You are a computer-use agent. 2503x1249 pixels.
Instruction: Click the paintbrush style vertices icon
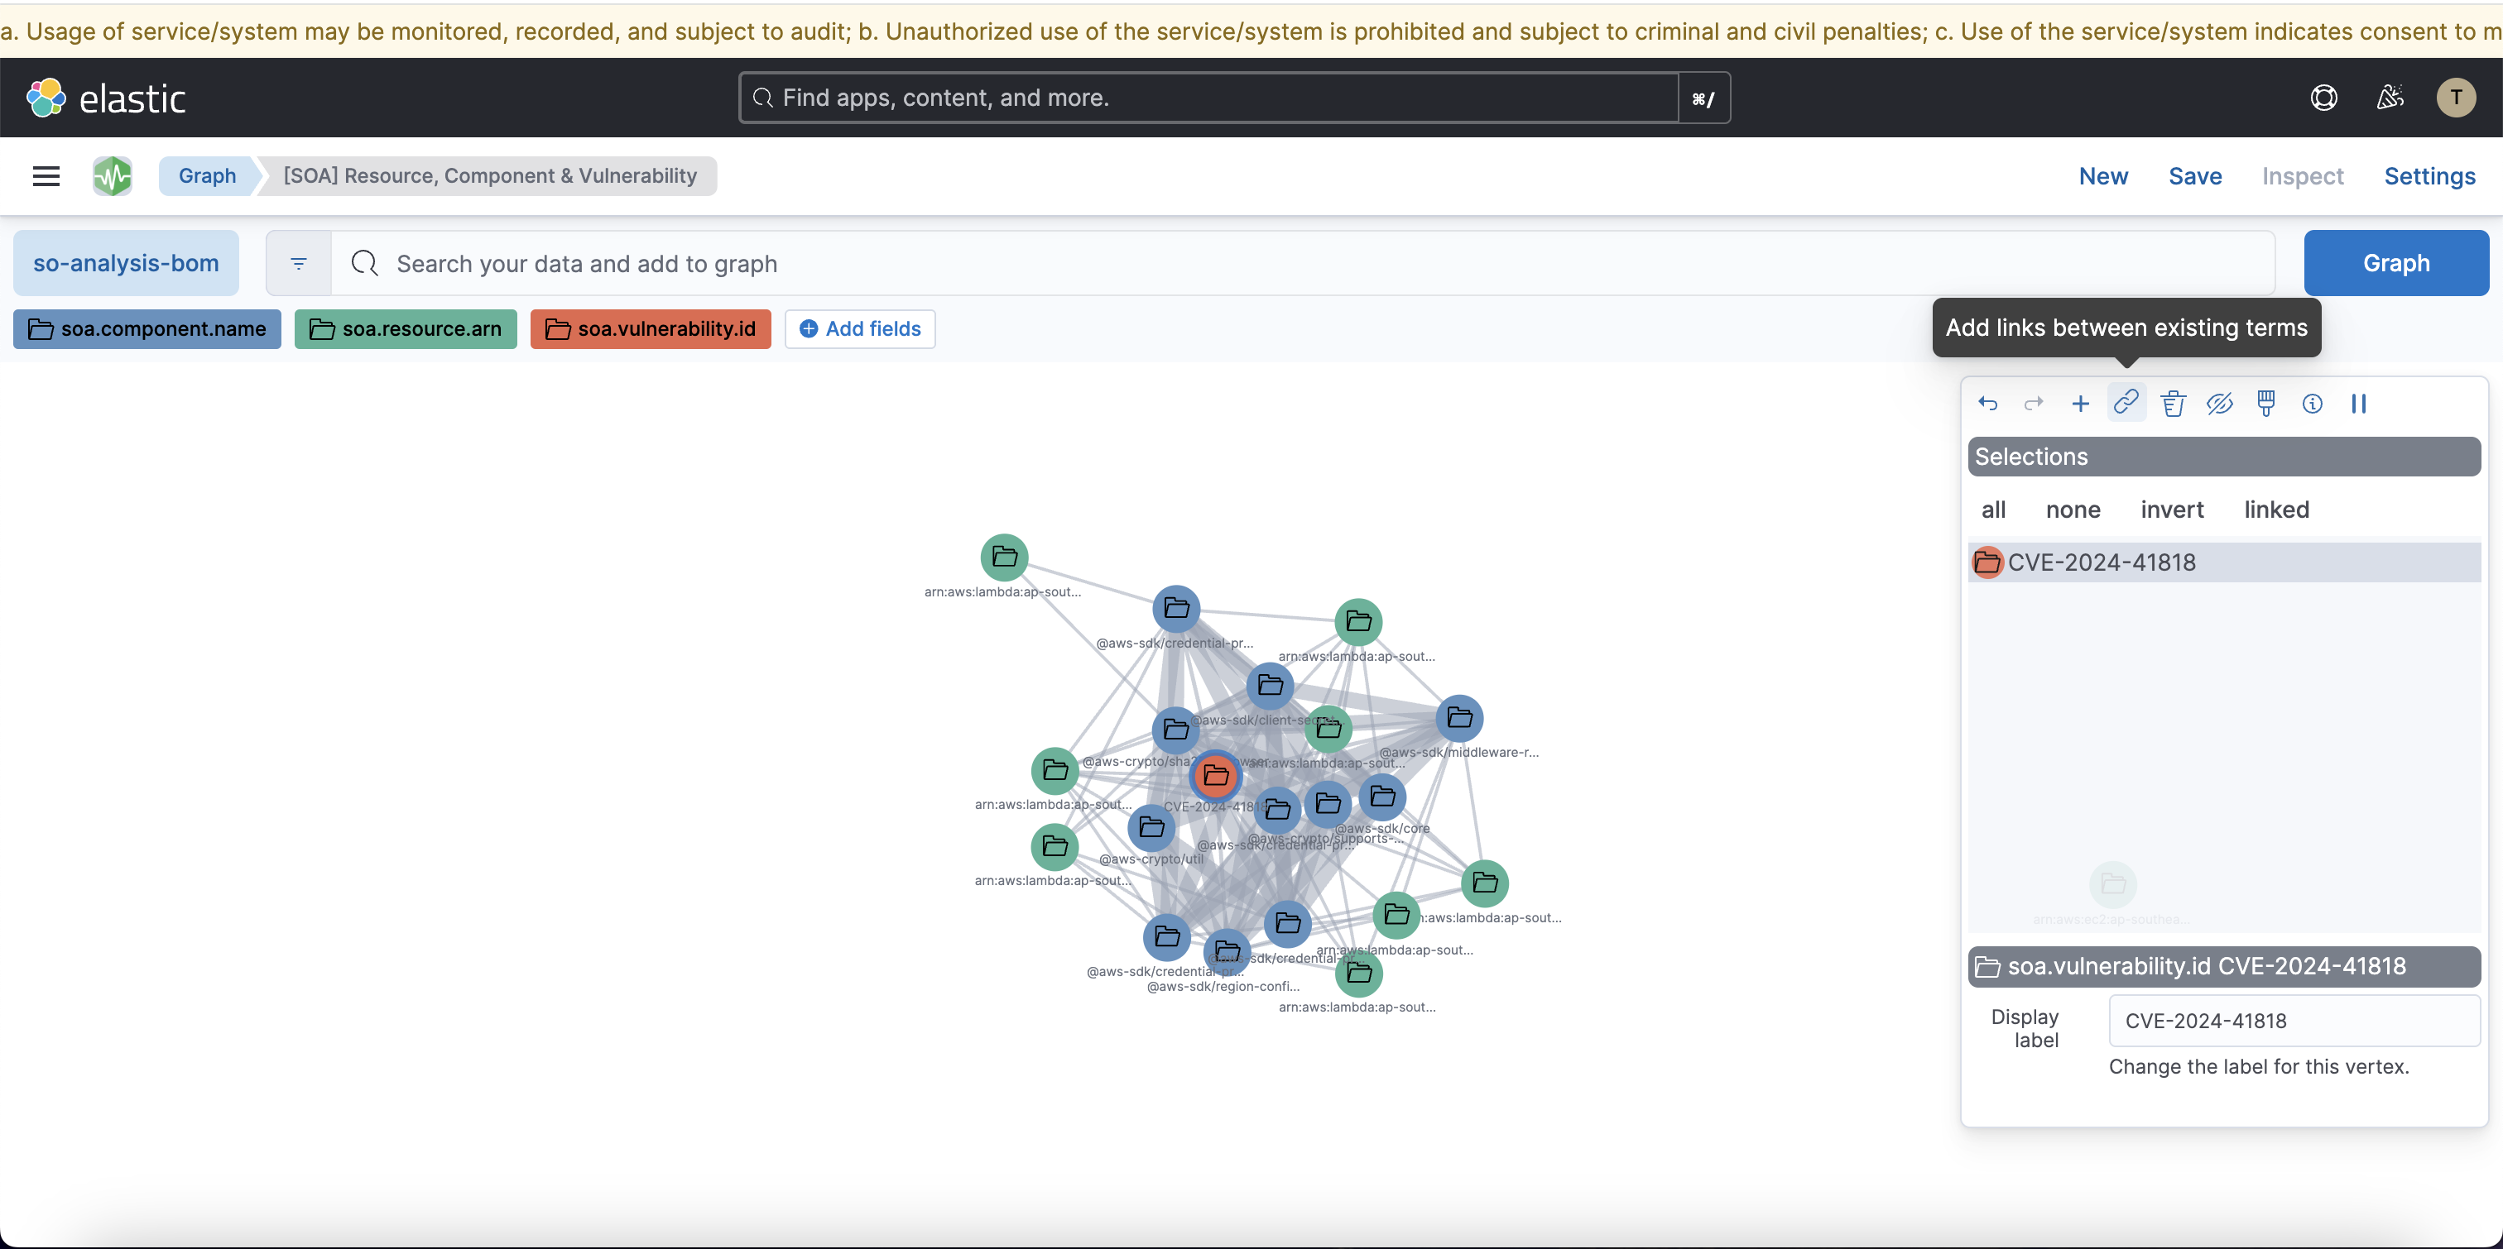[x=2266, y=403]
